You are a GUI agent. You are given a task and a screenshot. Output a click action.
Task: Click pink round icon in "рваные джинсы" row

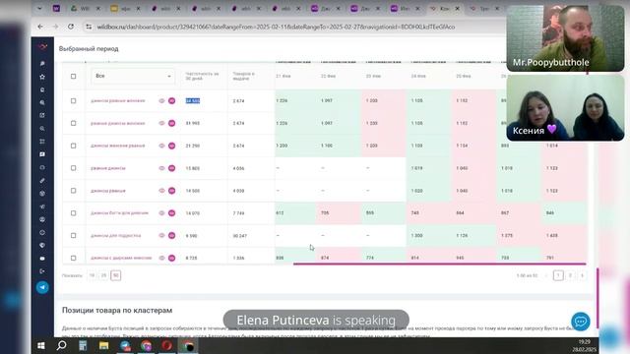171,168
